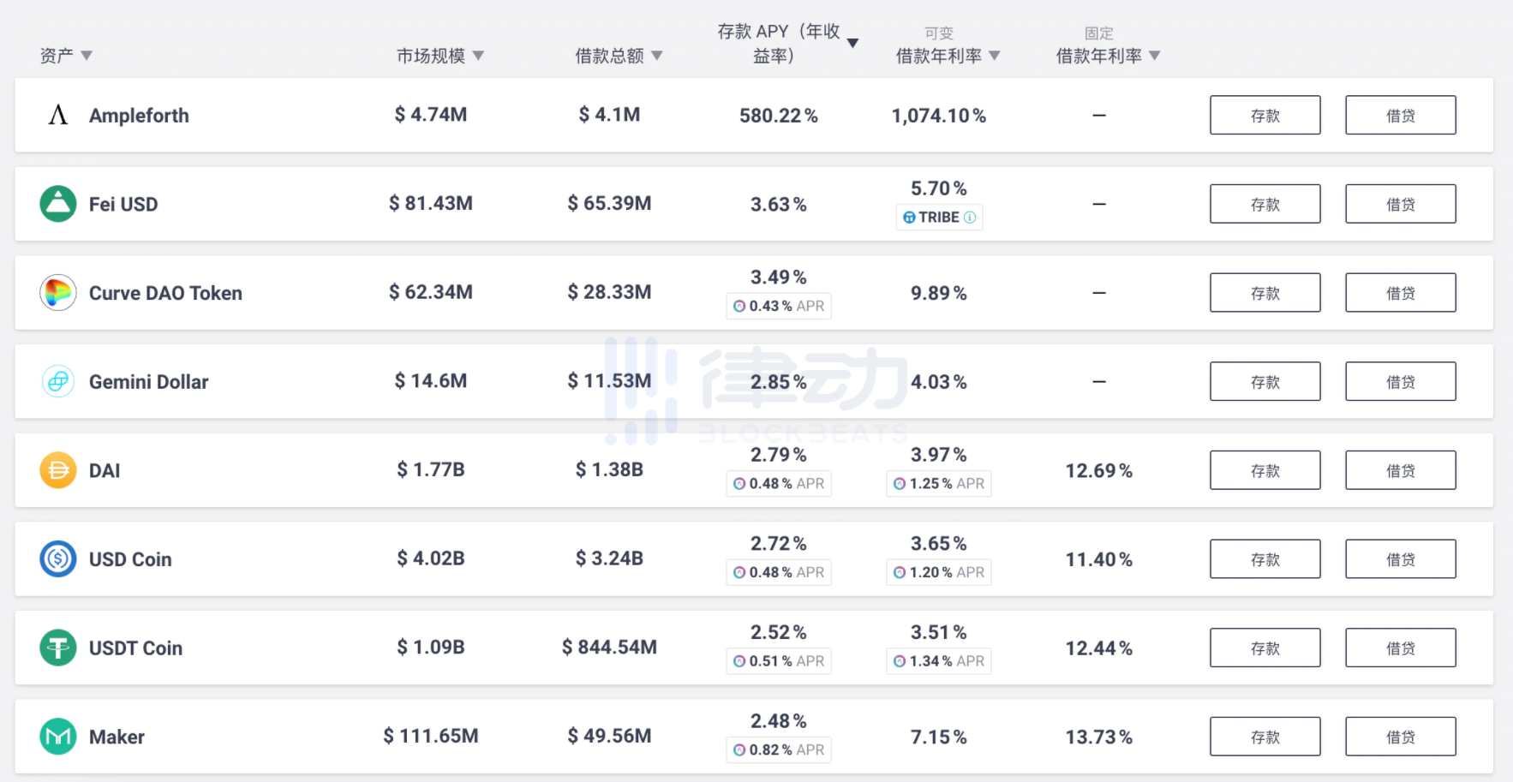Sort by 可变 借款年利率 column

click(x=995, y=56)
